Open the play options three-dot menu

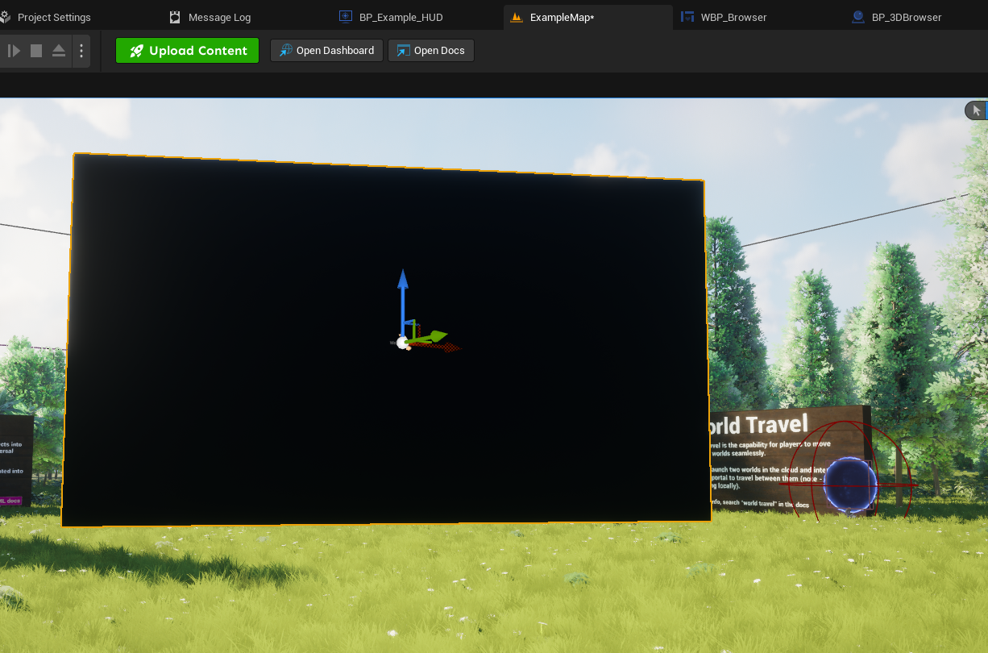81,51
